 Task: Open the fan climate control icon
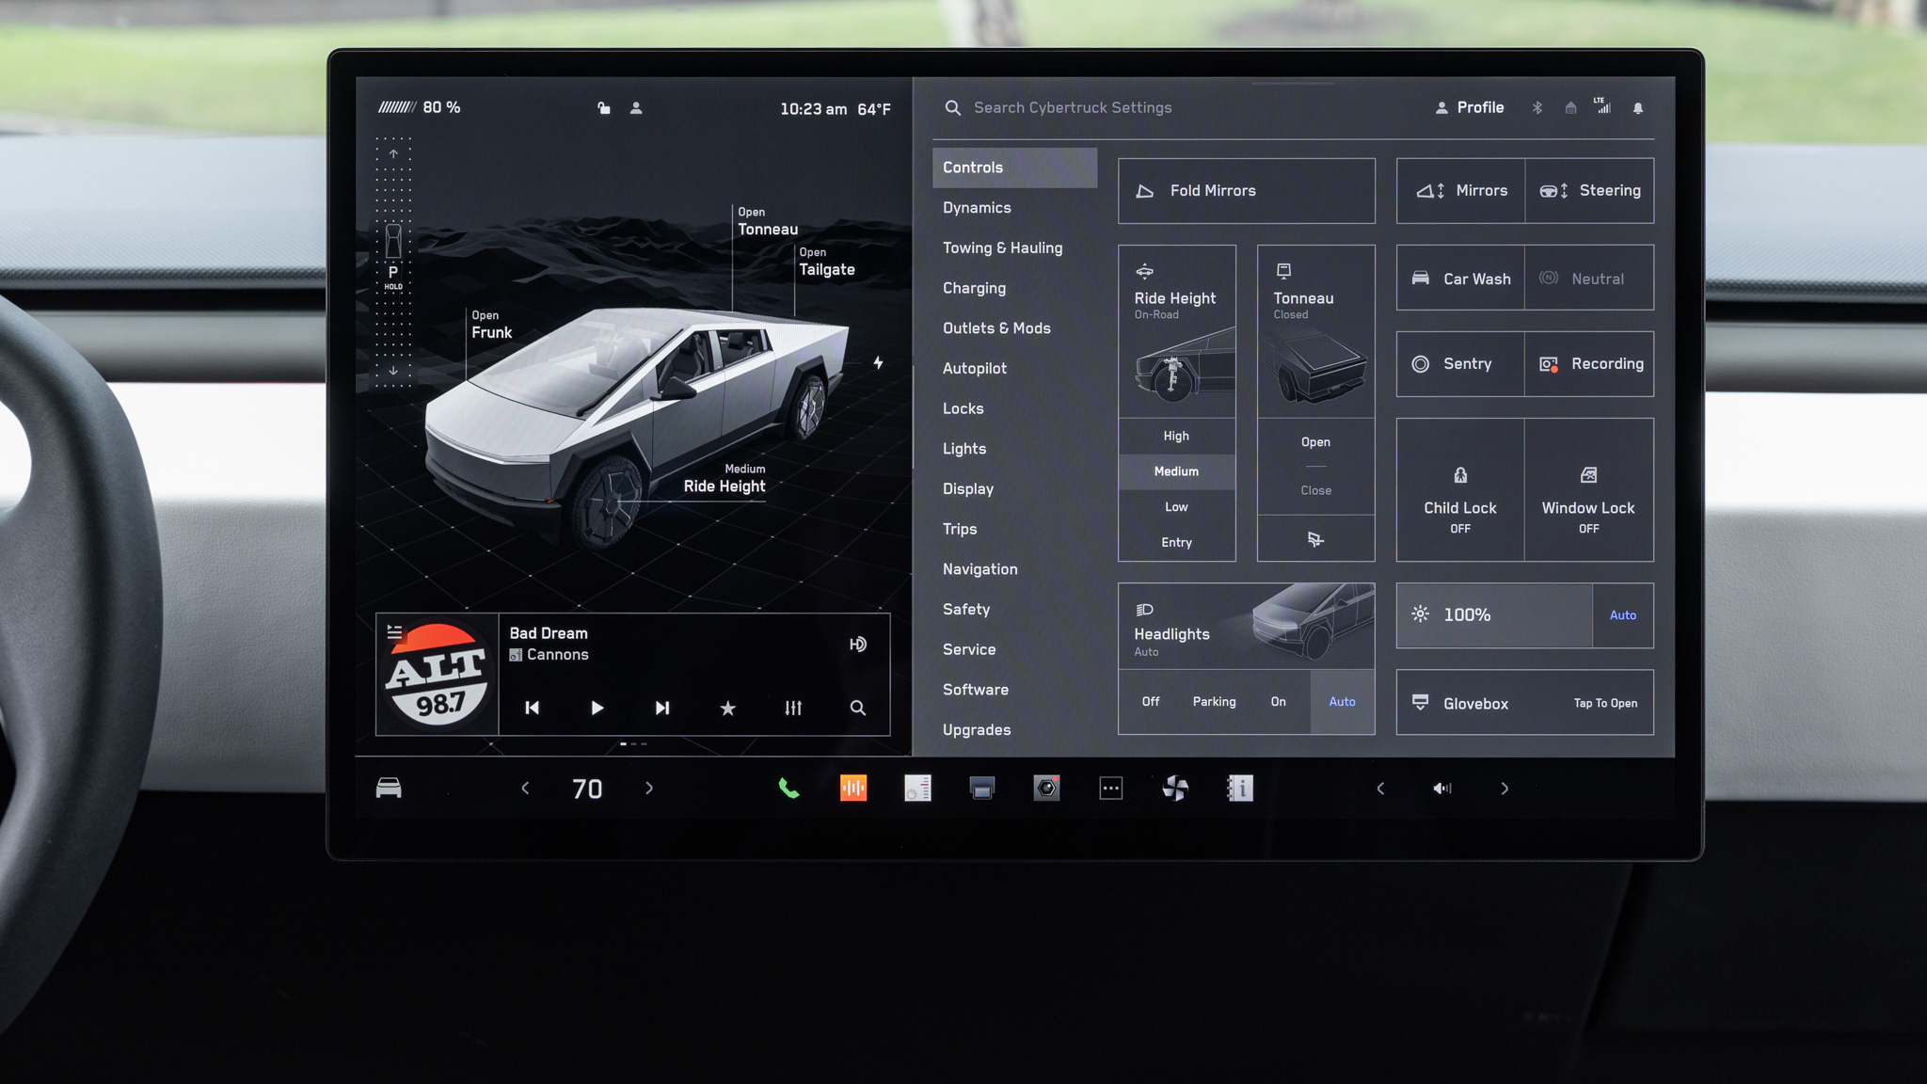tap(1175, 789)
